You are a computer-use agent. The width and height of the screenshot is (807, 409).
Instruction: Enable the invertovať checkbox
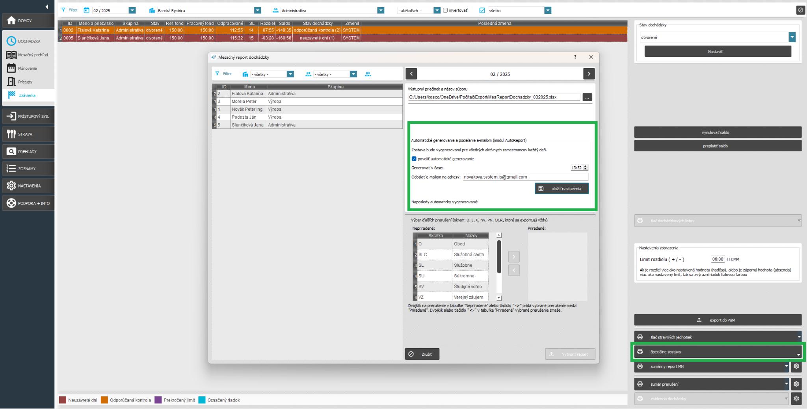click(445, 10)
